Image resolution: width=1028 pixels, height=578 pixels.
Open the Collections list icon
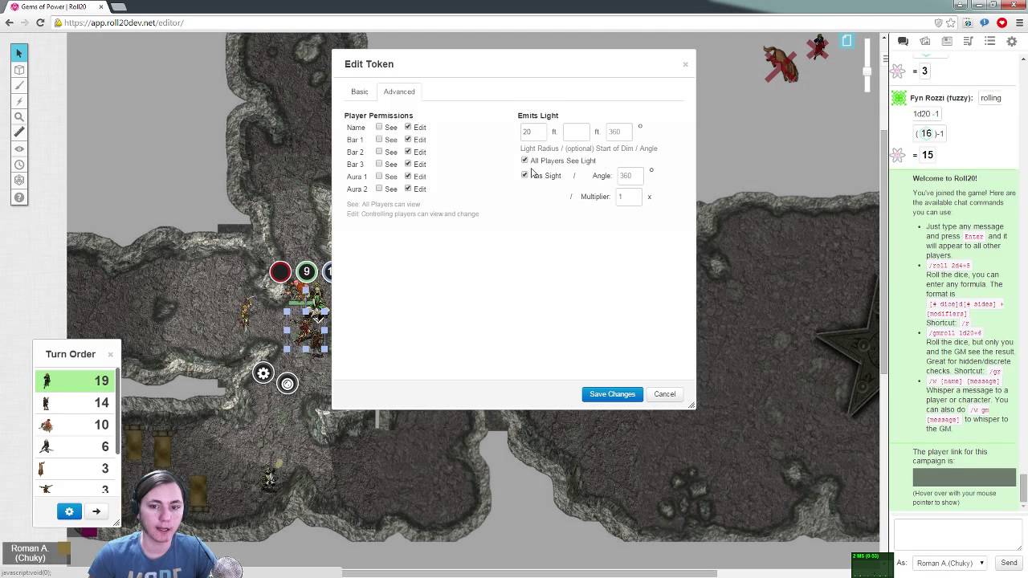(x=989, y=42)
